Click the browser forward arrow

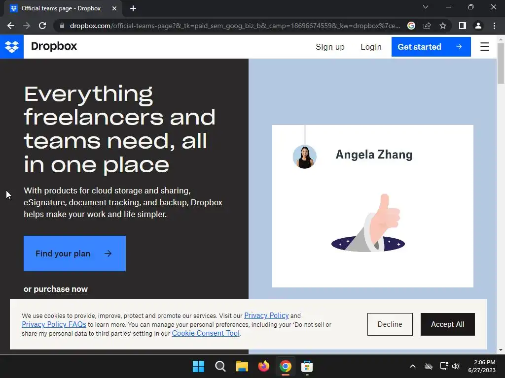pos(27,26)
